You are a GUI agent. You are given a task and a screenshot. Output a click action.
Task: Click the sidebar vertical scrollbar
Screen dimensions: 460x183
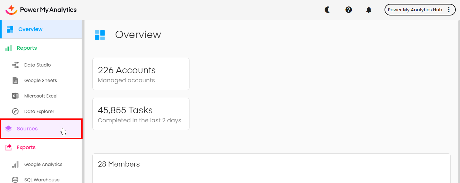(x=83, y=97)
